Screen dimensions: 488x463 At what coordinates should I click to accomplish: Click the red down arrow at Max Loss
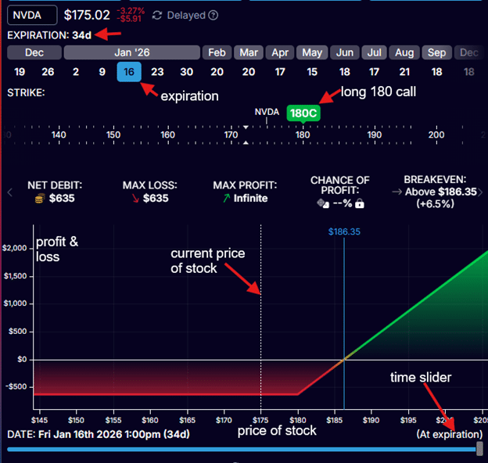point(135,198)
